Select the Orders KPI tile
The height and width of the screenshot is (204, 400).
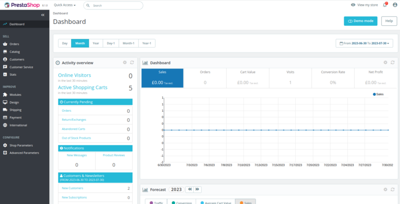205,78
